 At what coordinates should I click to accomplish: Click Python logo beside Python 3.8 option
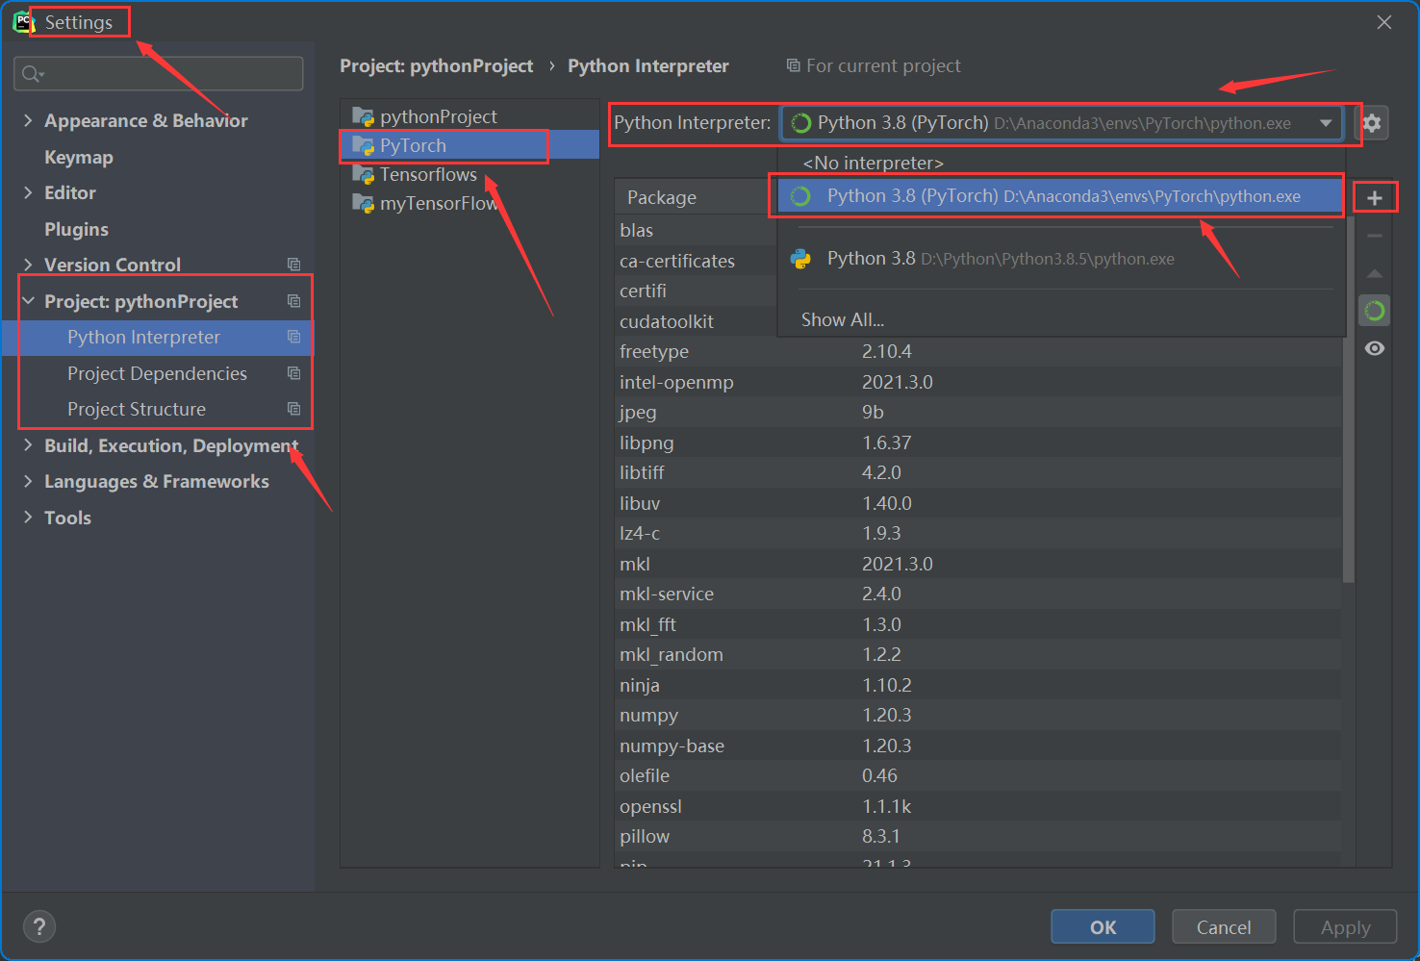[800, 259]
